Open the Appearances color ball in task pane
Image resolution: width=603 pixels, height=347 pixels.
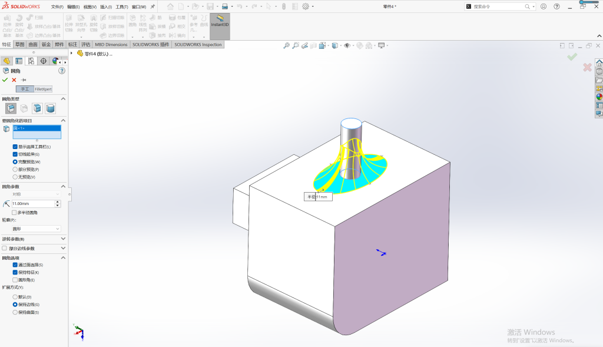(x=599, y=97)
